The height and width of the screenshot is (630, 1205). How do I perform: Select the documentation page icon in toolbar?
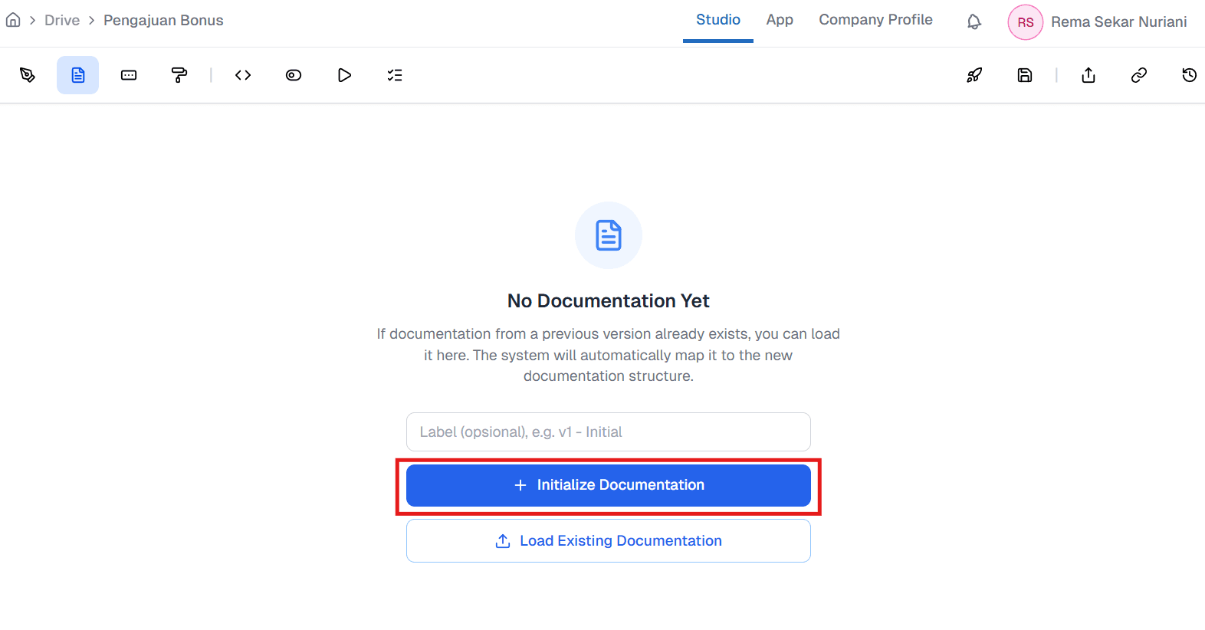[77, 75]
